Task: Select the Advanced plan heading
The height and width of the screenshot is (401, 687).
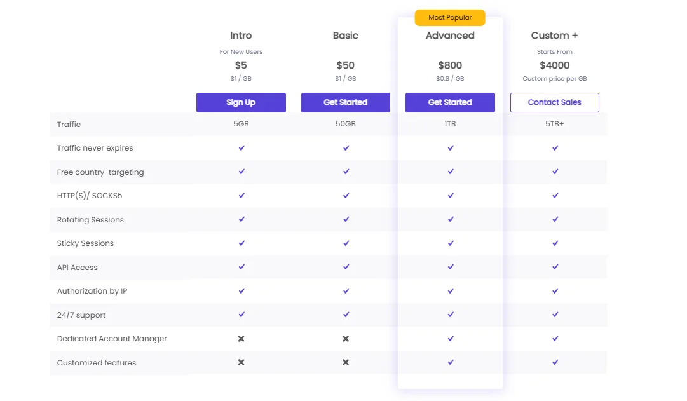Action: 450,36
